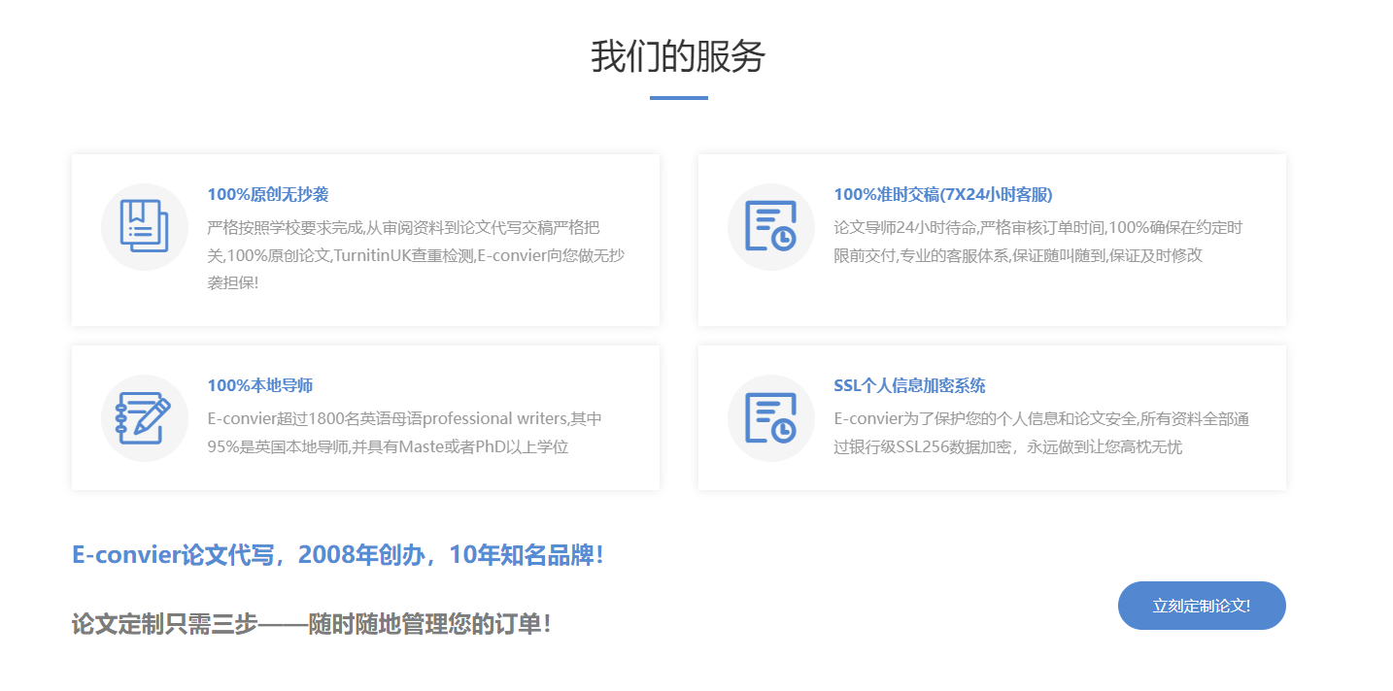
Task: Click the clock document icon beside 100%准时交稿
Action: (771, 227)
